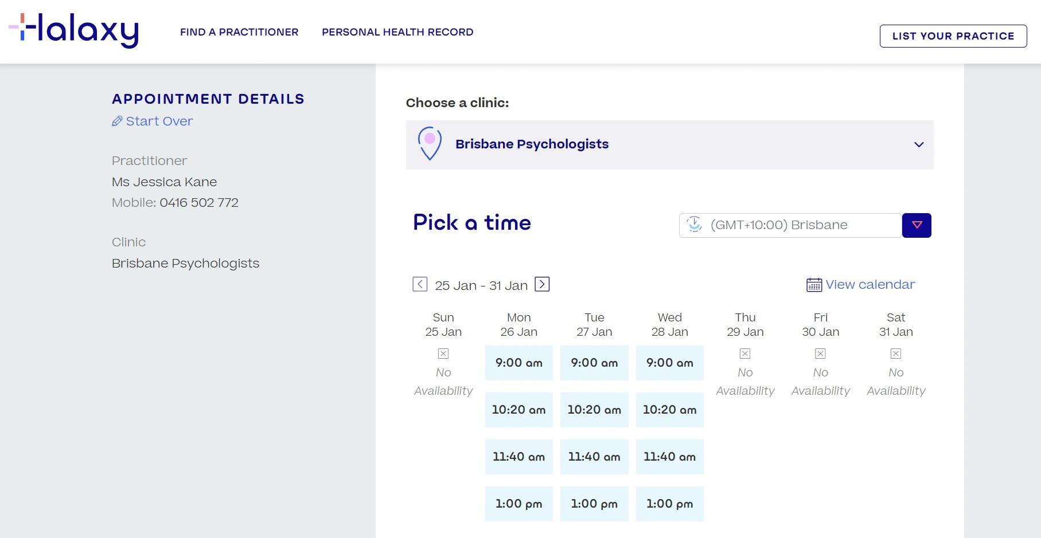Viewport: 1041px width, 538px height.
Task: Click the paperclip icon beside Start Over
Action: pos(117,121)
